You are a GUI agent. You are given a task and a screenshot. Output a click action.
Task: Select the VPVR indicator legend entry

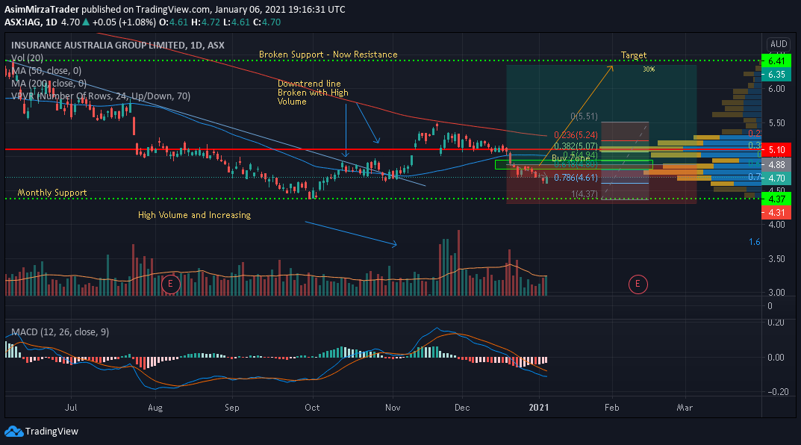point(101,96)
